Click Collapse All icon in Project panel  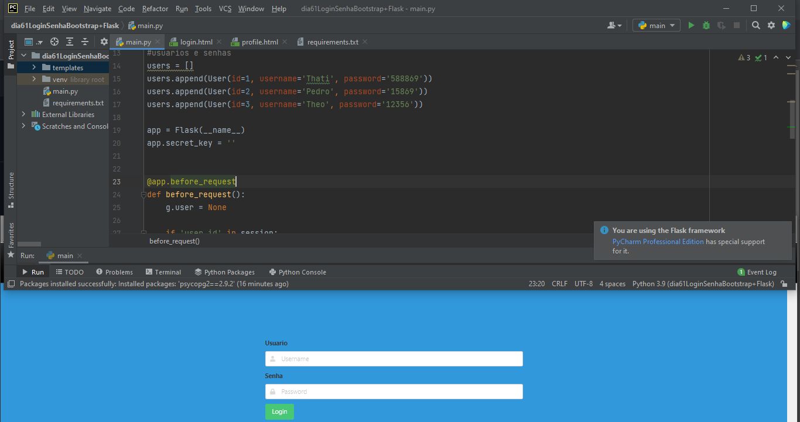pos(85,42)
